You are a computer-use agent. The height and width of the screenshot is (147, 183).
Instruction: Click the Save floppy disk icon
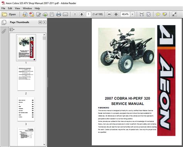(52, 14)
